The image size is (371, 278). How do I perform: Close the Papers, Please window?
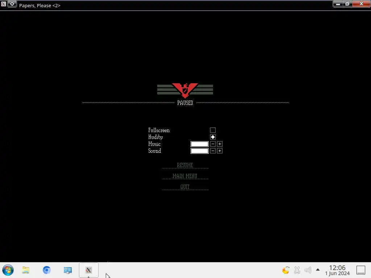coord(361,4)
